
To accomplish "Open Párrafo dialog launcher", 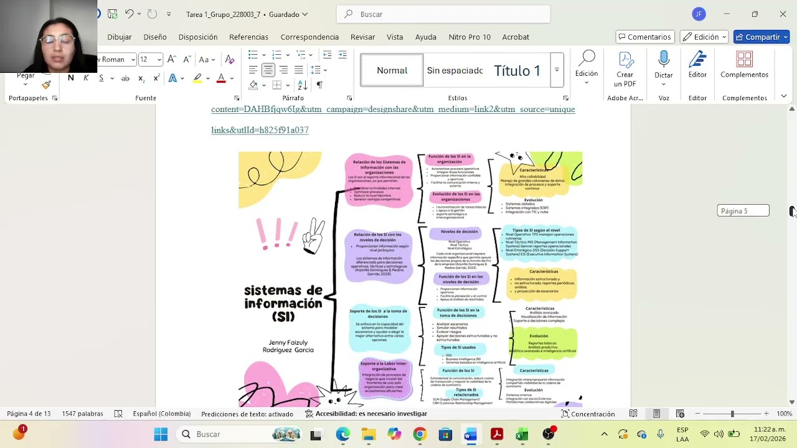I will (x=349, y=98).
